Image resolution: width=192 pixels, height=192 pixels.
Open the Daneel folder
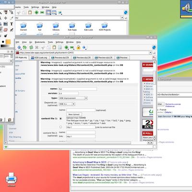(24, 27)
